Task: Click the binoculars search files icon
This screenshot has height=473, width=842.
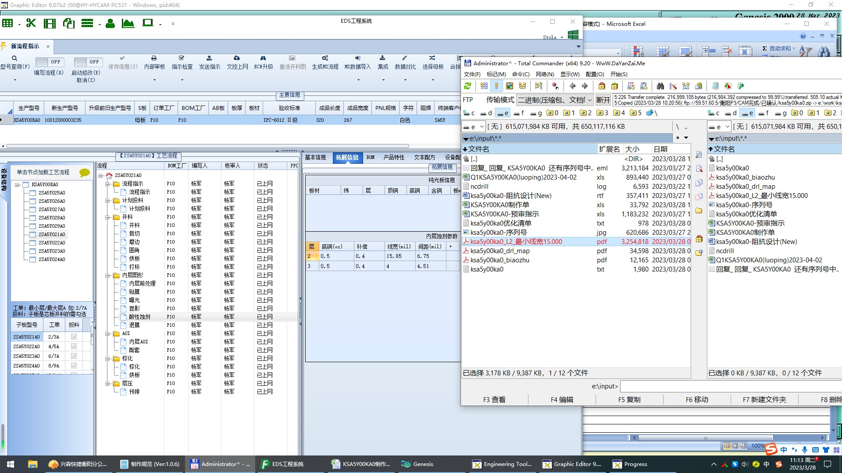Action: coord(660,86)
